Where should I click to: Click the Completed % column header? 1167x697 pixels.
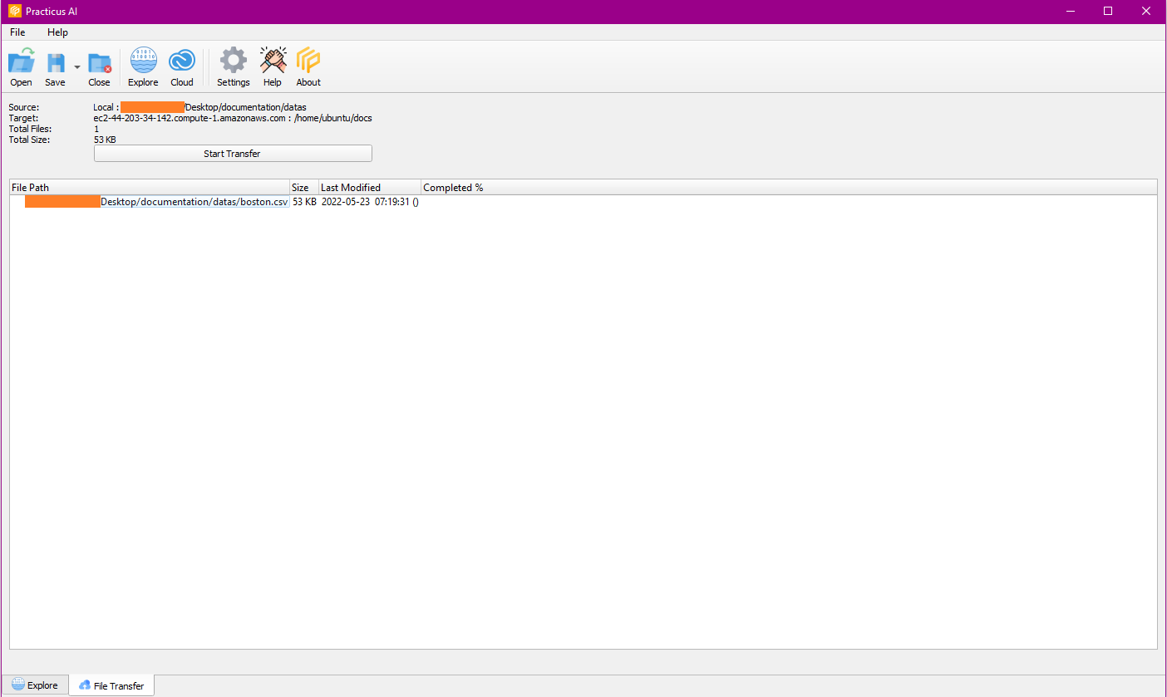[453, 187]
